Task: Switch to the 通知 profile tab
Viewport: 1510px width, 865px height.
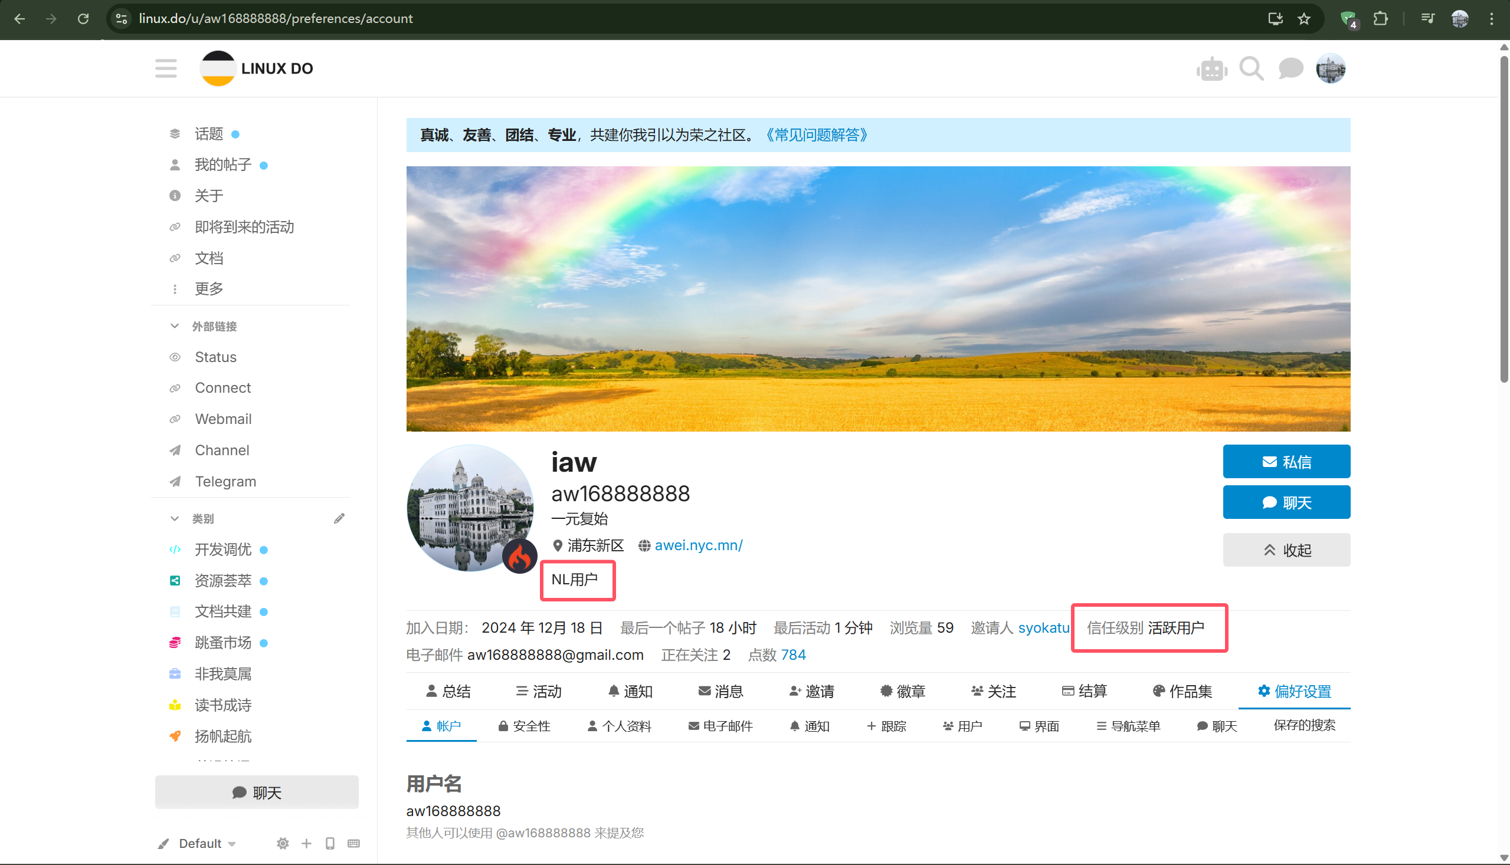Action: [x=630, y=691]
